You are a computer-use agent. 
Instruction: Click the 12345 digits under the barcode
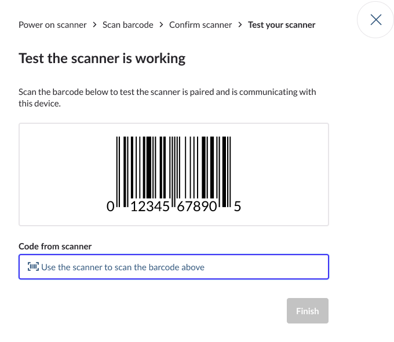[x=149, y=207]
